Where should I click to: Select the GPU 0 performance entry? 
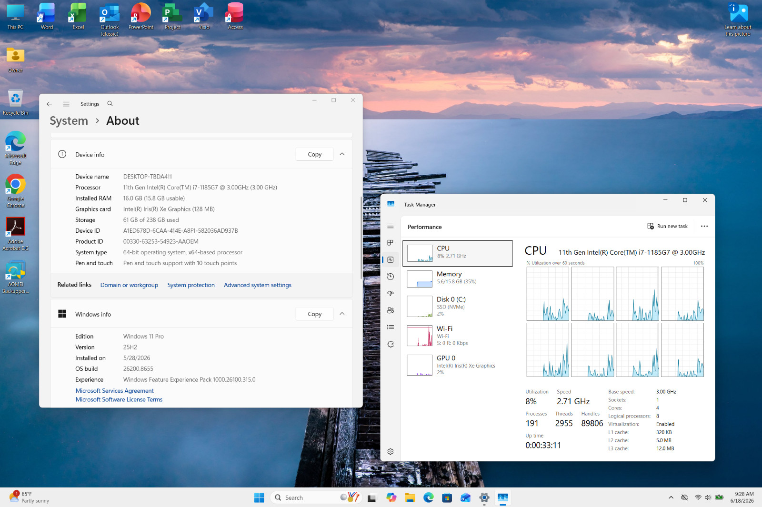point(458,365)
